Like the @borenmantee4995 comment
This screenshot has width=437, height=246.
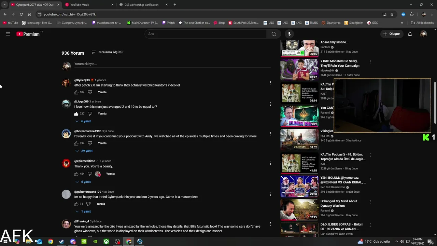pyautogui.click(x=76, y=143)
